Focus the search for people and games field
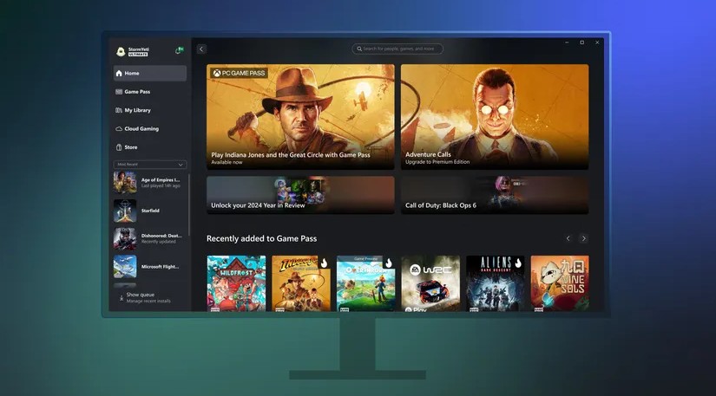The height and width of the screenshot is (396, 716). point(397,49)
